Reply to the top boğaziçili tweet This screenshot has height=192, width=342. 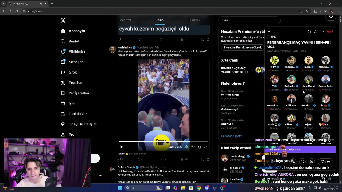click(x=119, y=39)
